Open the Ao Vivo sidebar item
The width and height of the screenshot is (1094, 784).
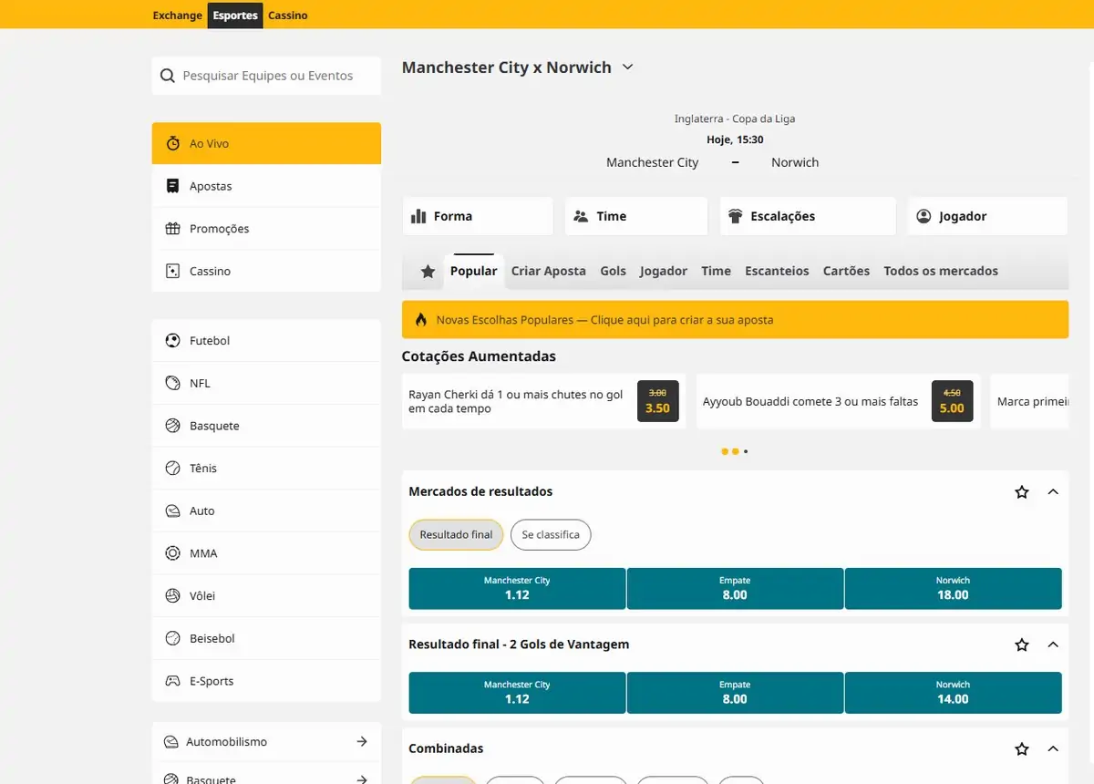coord(266,143)
